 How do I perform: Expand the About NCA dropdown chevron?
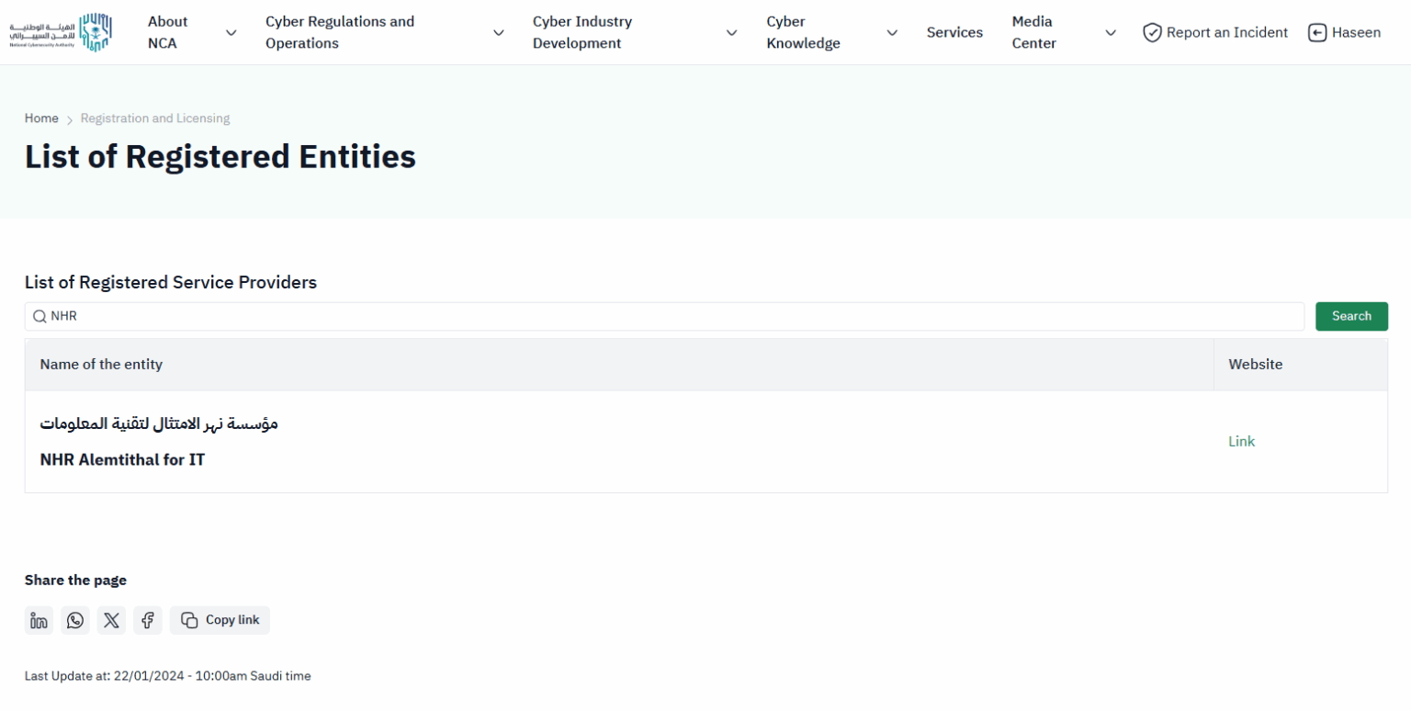click(231, 32)
